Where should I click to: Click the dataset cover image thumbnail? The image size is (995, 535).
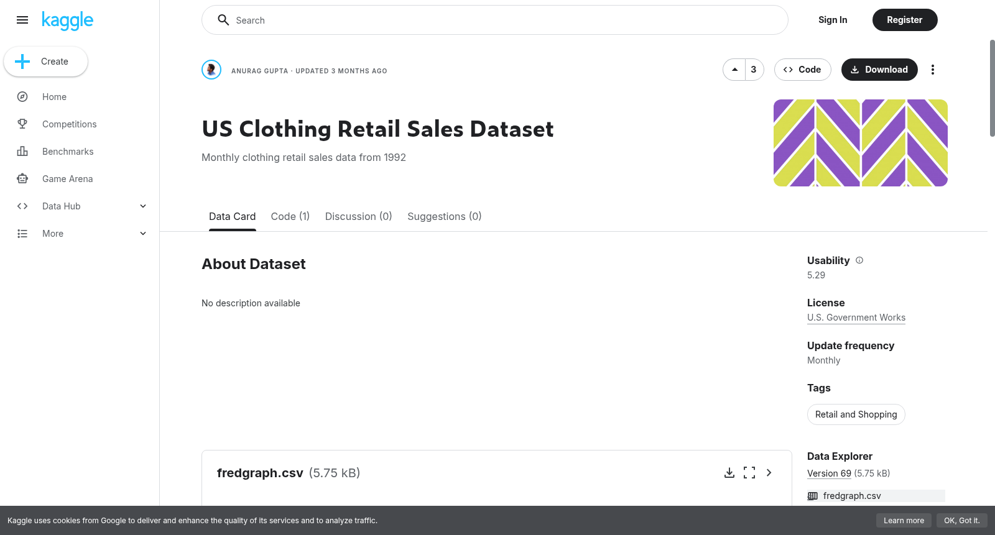pyautogui.click(x=861, y=143)
